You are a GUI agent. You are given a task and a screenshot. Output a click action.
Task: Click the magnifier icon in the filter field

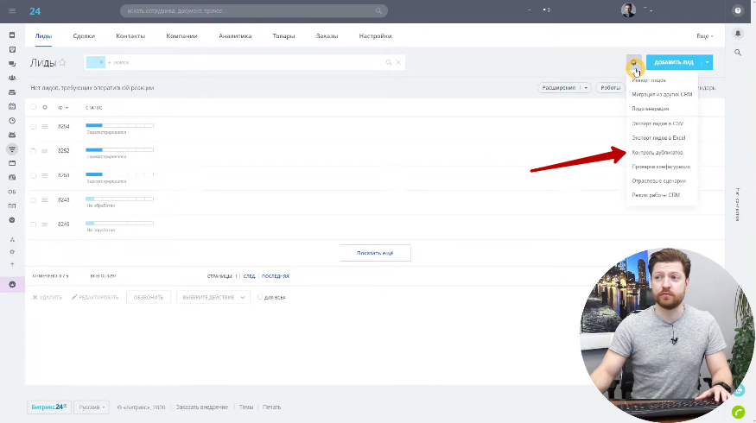389,62
